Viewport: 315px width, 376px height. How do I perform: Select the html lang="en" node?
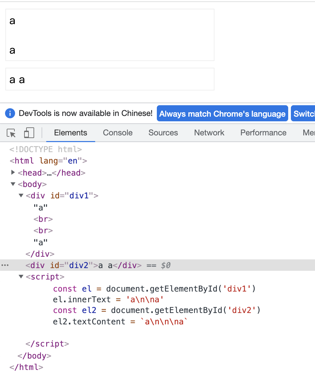[x=48, y=161]
